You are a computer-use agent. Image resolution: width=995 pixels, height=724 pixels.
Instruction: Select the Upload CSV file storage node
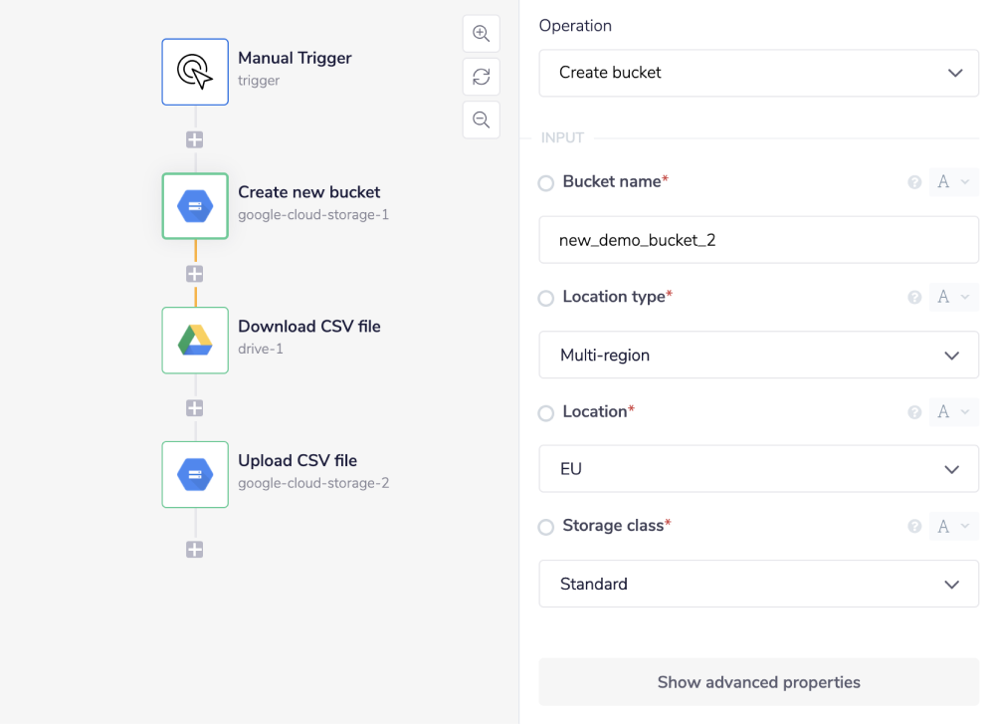coord(195,475)
